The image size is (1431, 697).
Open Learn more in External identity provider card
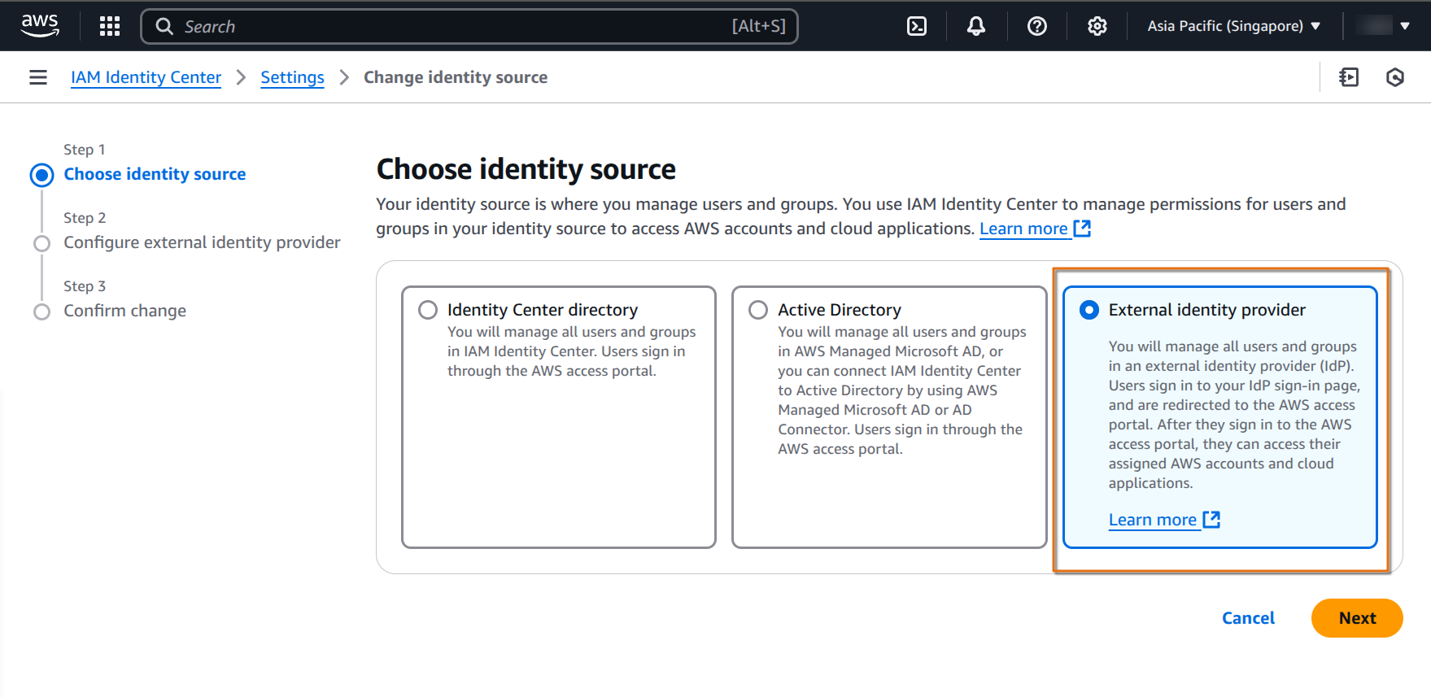1153,520
